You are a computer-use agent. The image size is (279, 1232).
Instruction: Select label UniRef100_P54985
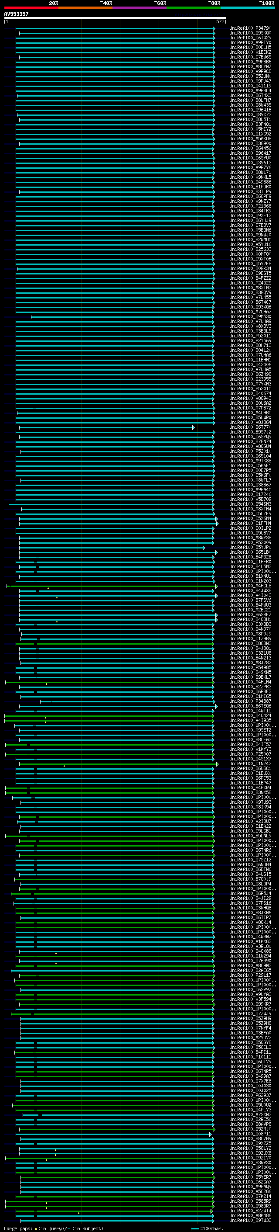250,668
